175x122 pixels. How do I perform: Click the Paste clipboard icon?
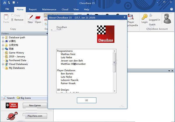coord(6,17)
